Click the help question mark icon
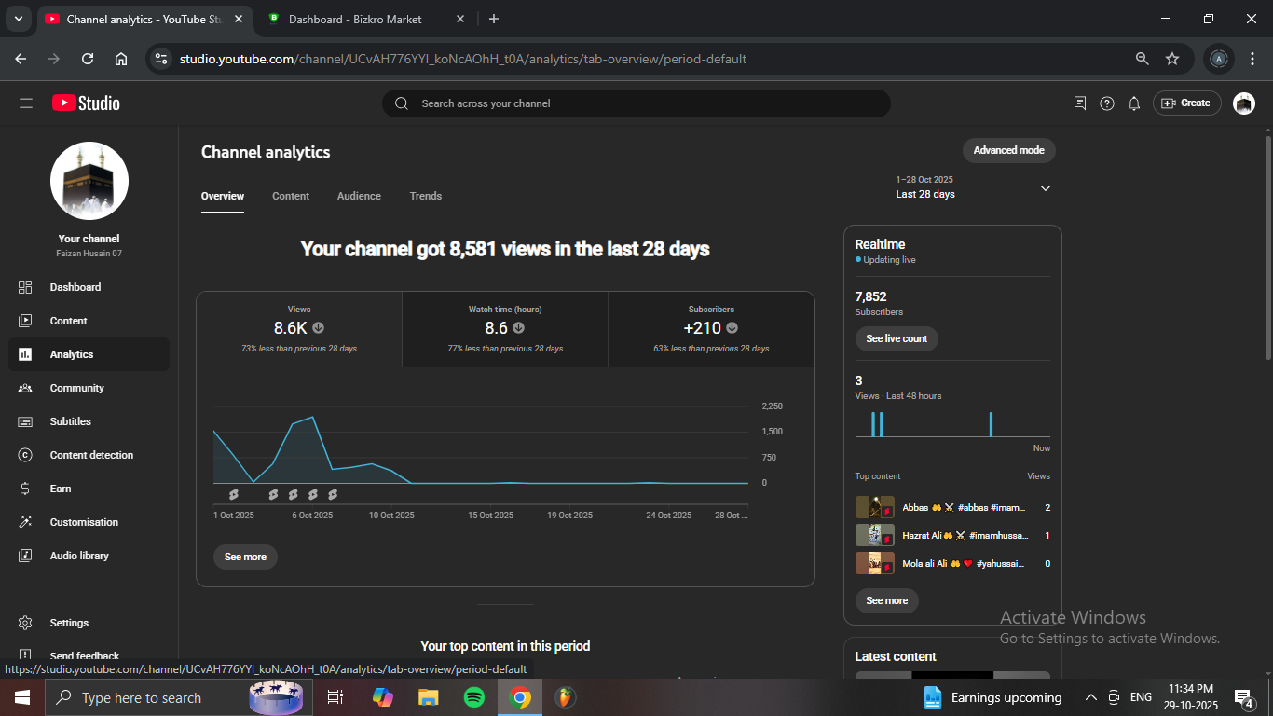The height and width of the screenshot is (716, 1273). [x=1106, y=103]
